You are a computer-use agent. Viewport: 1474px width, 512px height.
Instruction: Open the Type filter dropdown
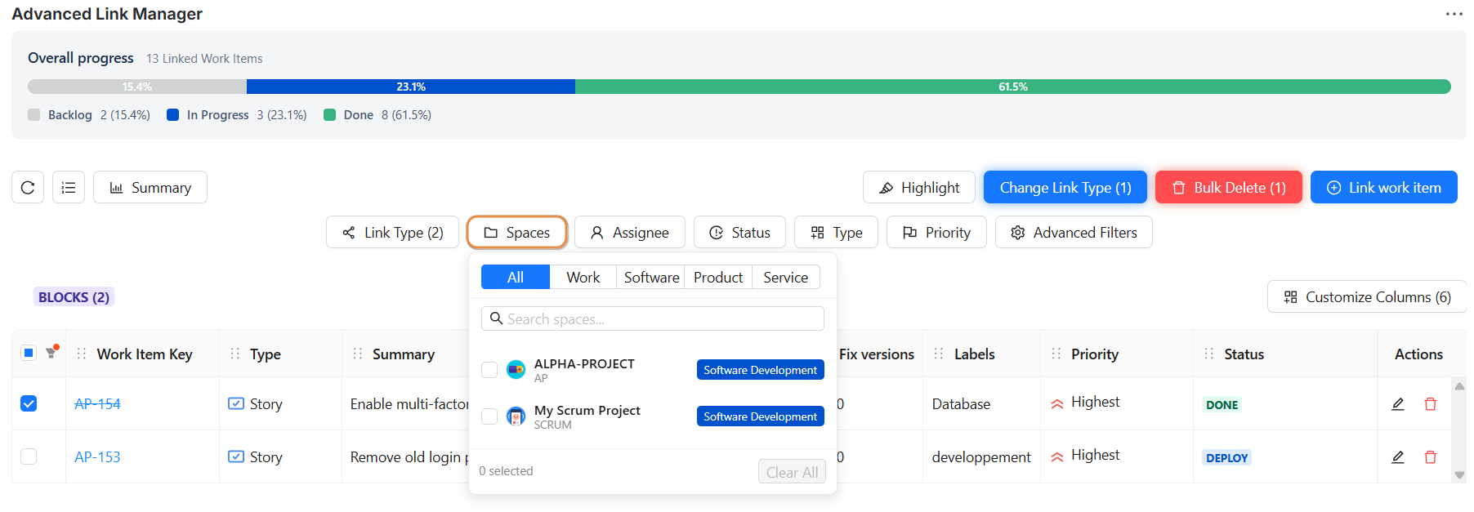(837, 233)
